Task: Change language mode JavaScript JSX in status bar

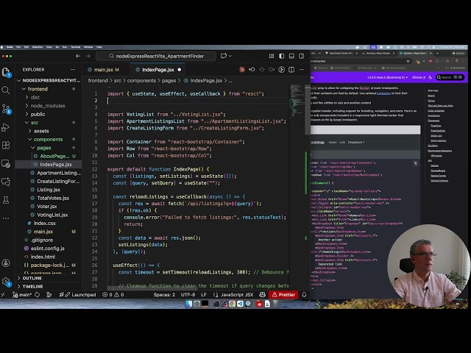Action: 237,295
